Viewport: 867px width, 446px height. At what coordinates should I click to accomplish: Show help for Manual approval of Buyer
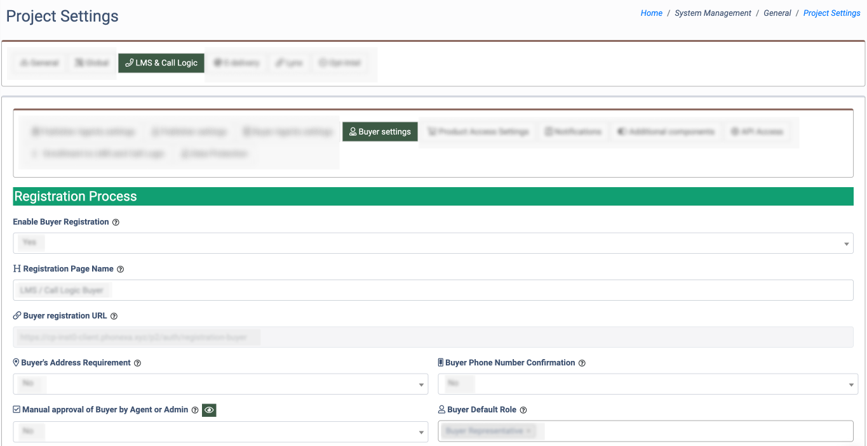pos(195,410)
